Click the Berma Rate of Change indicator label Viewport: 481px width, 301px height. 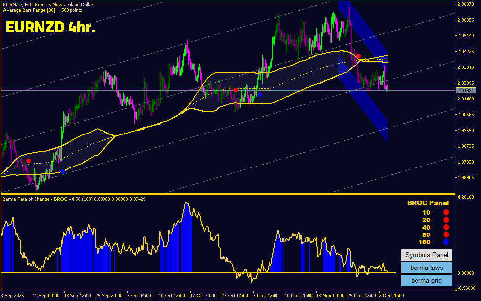pos(74,199)
